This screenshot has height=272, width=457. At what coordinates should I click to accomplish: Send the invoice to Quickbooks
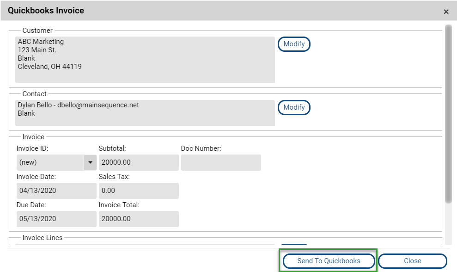[329, 261]
